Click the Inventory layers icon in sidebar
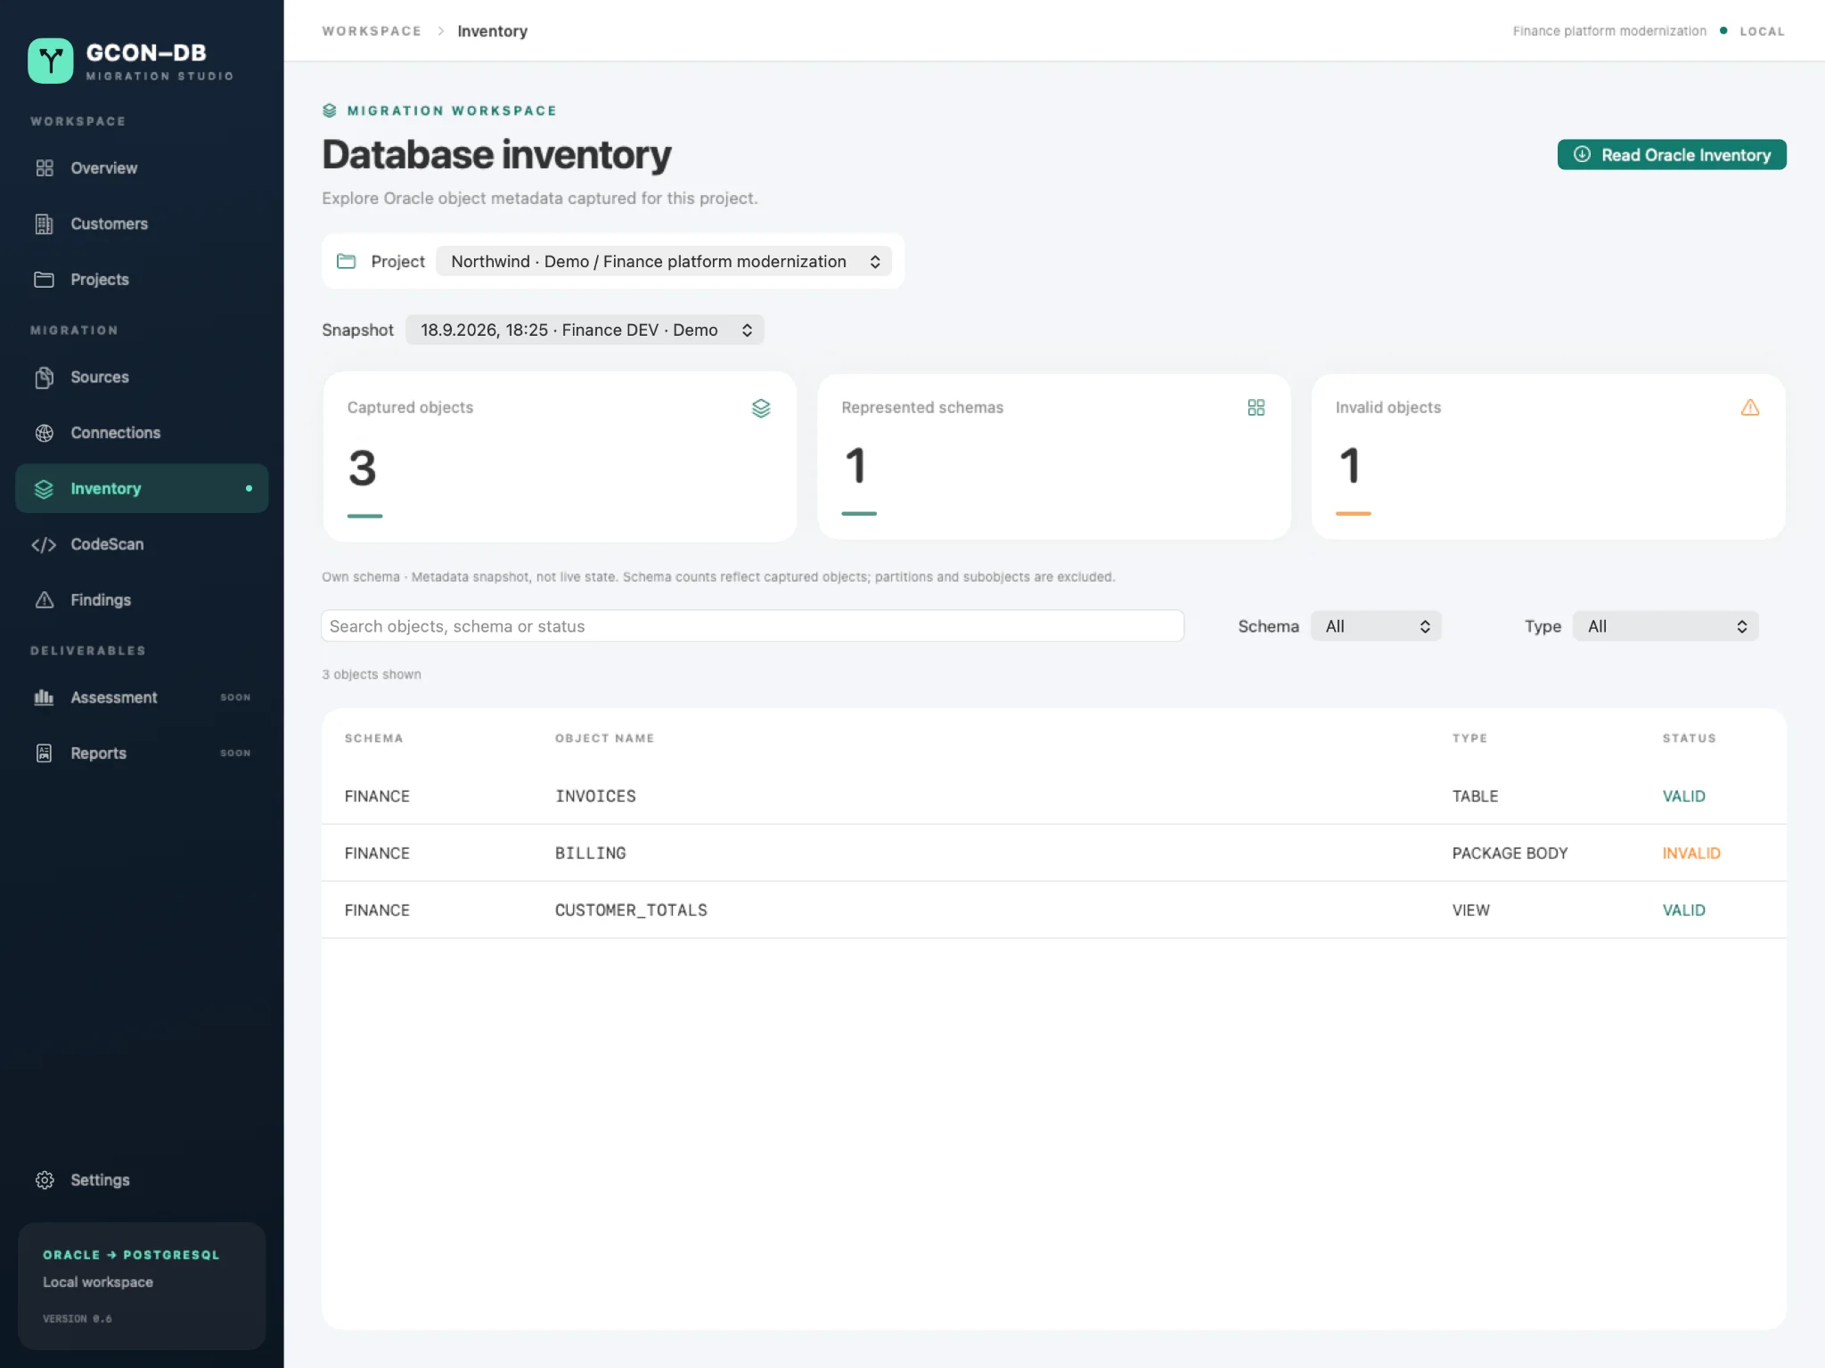The width and height of the screenshot is (1825, 1368). click(x=45, y=489)
